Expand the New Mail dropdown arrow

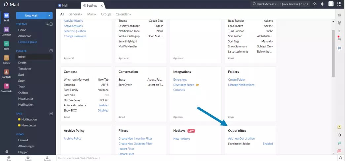(50, 15)
